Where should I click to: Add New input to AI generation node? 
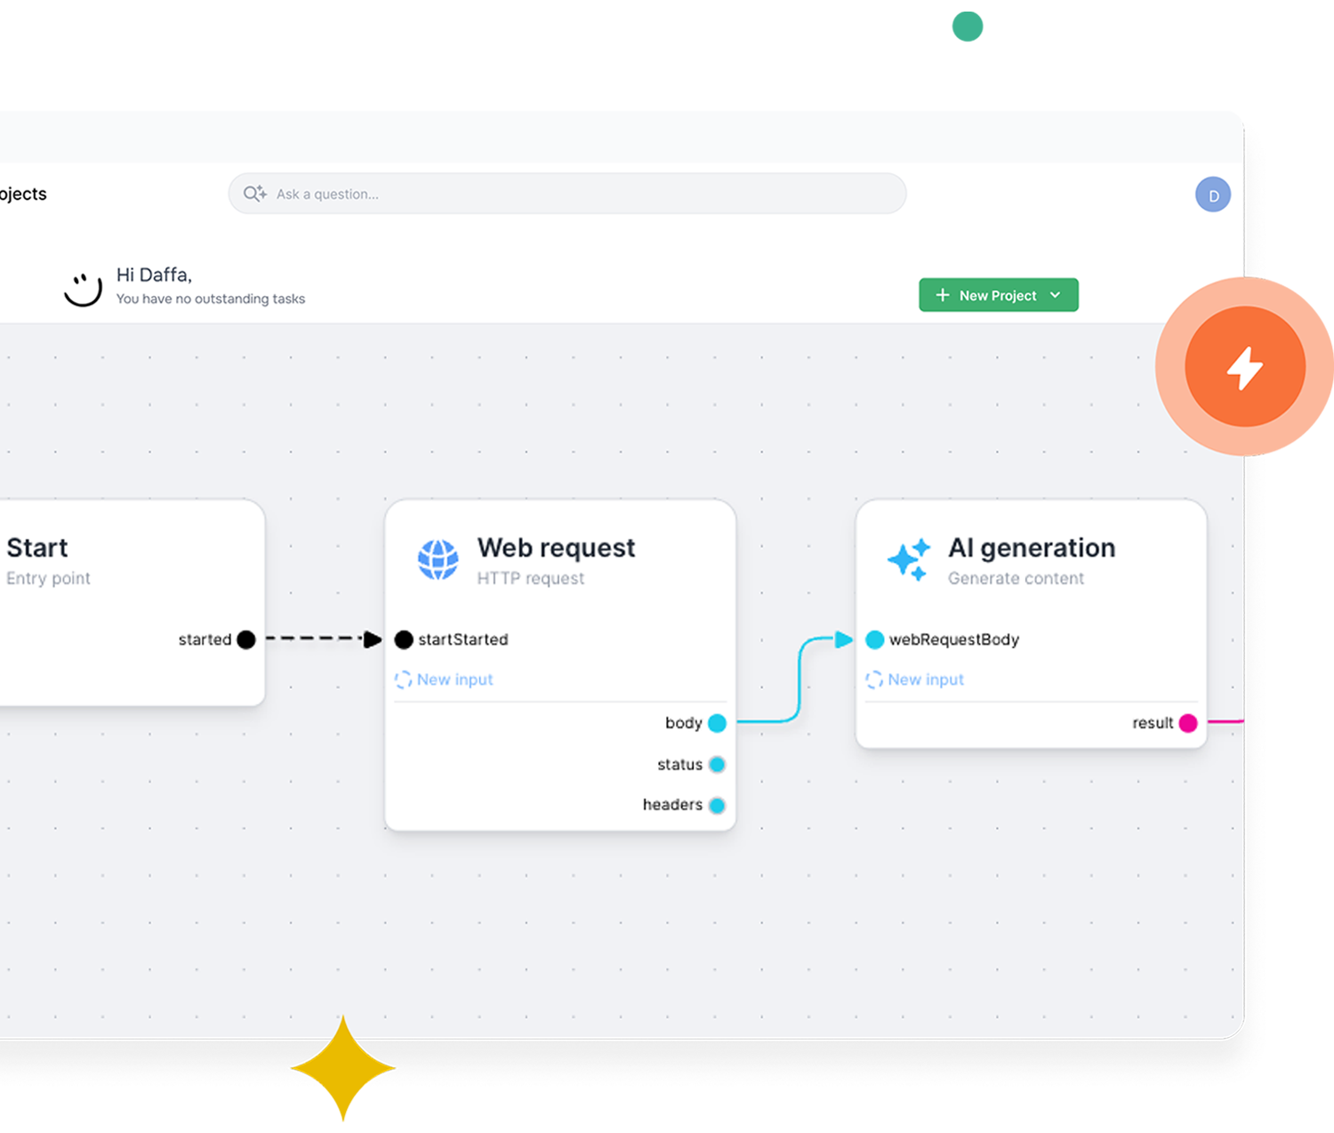pyautogui.click(x=915, y=679)
